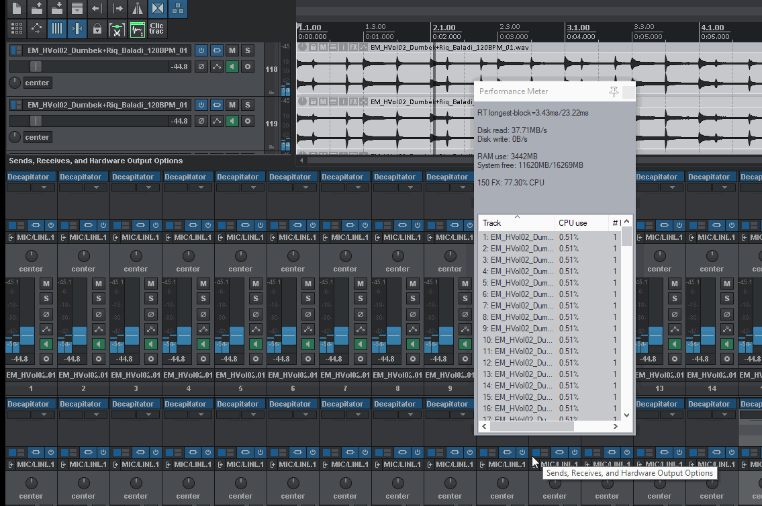Click Performance Meter vertical scrollbar down arrow
Viewport: 762px width, 506px height.
tap(627, 415)
